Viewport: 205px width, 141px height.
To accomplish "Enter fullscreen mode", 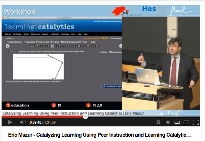I will 196,122.
